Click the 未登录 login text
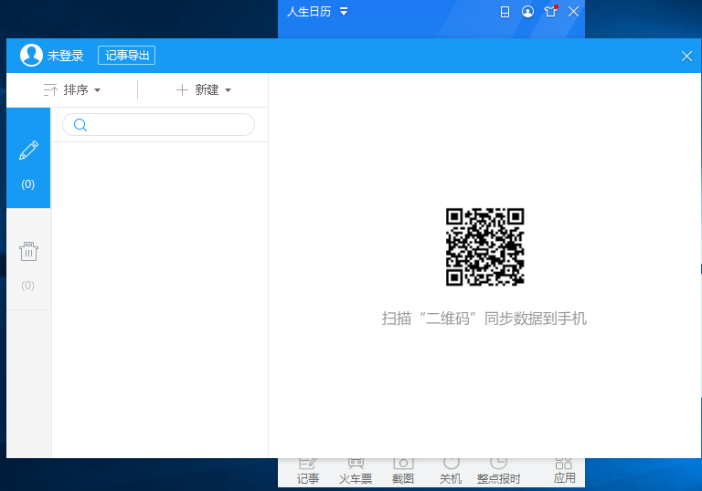702x491 pixels. [x=66, y=56]
